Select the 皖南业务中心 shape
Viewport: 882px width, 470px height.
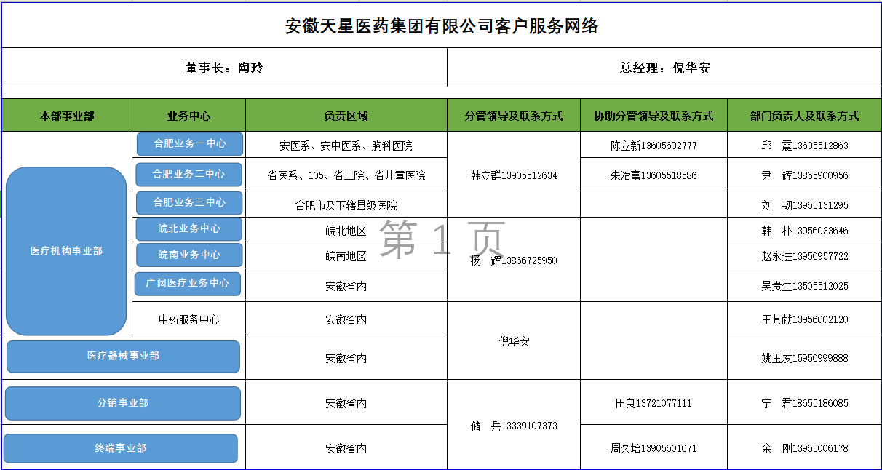coord(189,255)
